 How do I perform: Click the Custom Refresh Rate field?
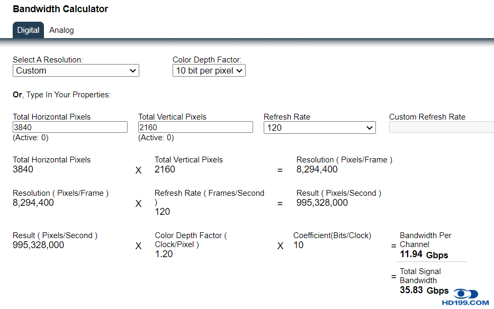(441, 127)
